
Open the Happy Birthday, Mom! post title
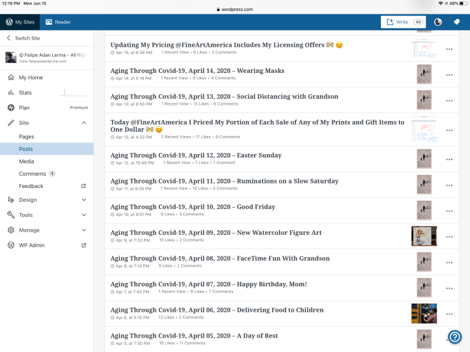pos(208,284)
